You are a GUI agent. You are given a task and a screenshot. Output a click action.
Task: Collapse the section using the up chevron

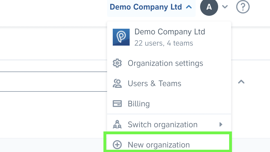tap(241, 82)
